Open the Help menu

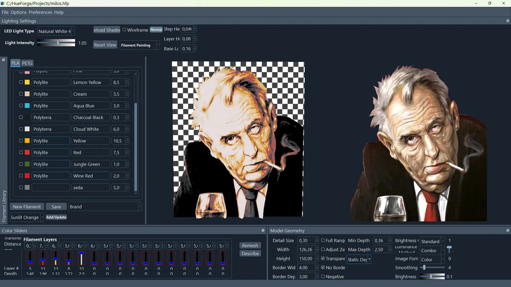(x=59, y=12)
